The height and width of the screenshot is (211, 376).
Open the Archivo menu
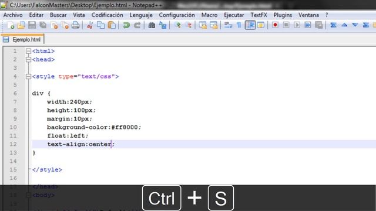13,15
